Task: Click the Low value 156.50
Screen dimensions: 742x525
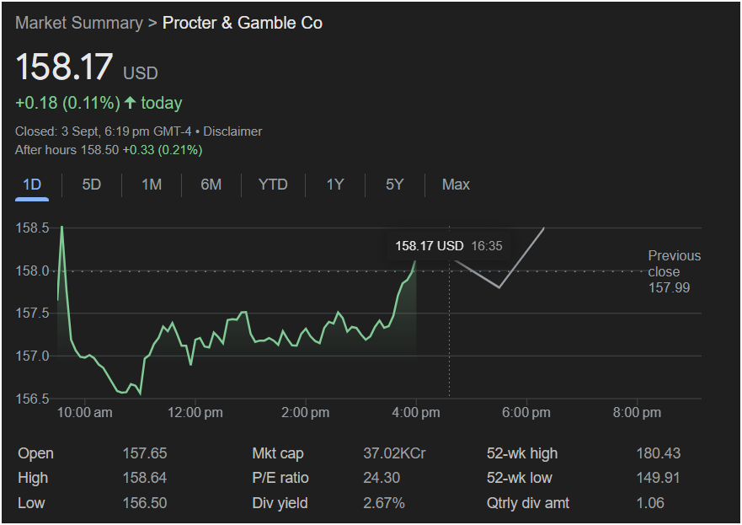Action: point(145,503)
